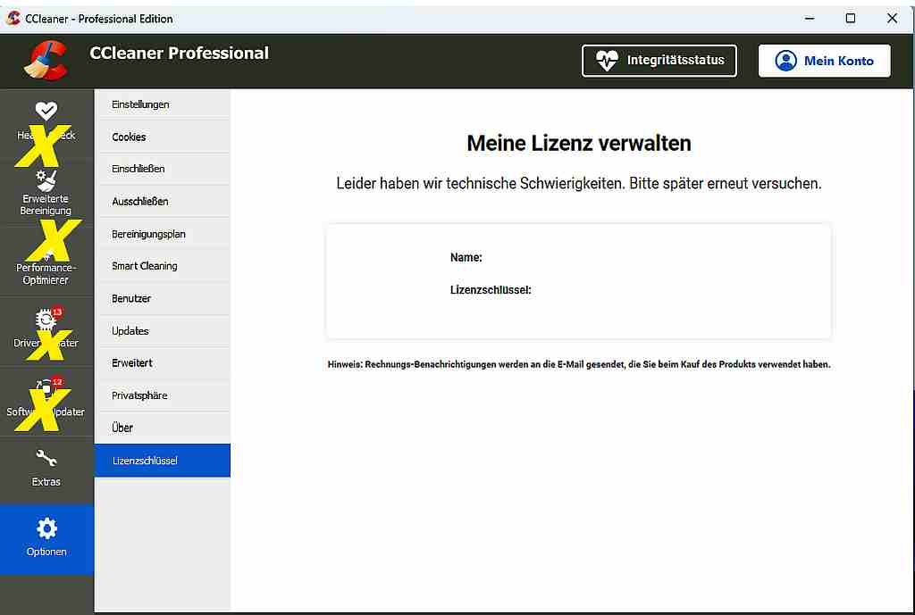Go to Benutzer settings

163,298
